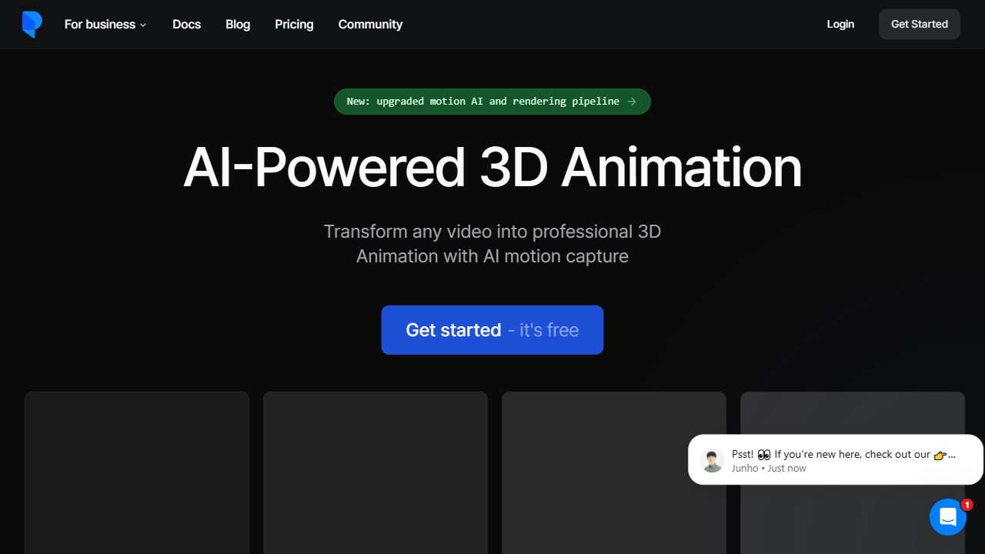Open the Docs page from navigation
985x554 pixels.
[186, 25]
